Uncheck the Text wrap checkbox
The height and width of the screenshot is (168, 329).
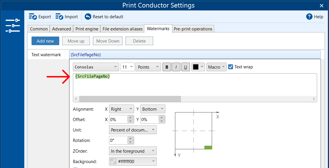point(230,67)
